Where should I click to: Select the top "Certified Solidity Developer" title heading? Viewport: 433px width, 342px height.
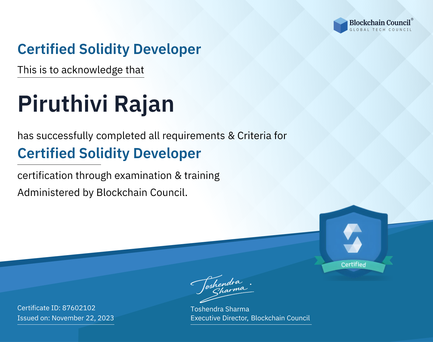[x=109, y=49]
